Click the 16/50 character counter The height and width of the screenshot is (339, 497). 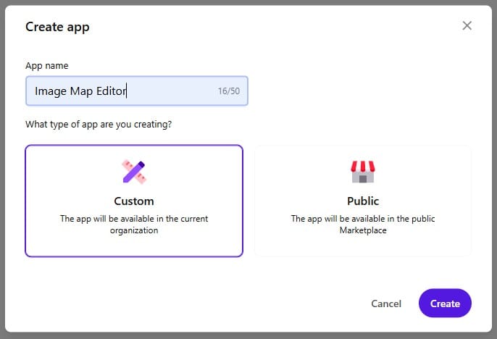[228, 92]
